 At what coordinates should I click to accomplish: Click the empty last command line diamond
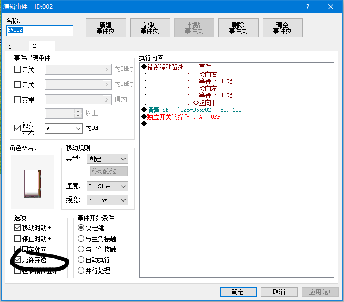[144, 124]
